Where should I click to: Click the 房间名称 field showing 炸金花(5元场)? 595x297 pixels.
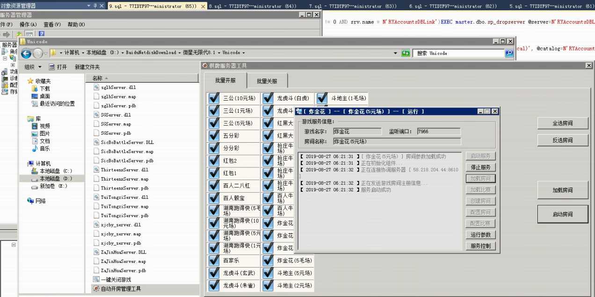pyautogui.click(x=397, y=141)
